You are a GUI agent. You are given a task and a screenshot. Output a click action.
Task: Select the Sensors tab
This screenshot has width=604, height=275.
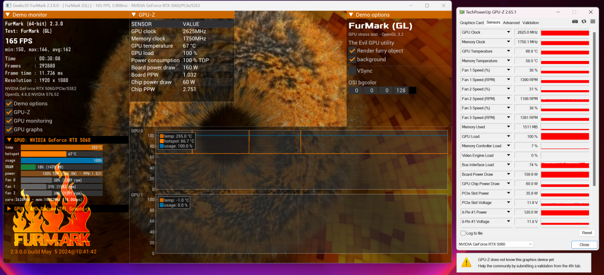click(493, 23)
